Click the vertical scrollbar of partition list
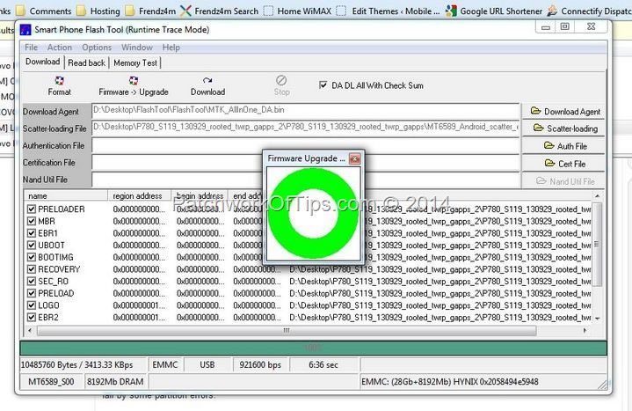The width and height of the screenshot is (632, 411). pyautogui.click(x=597, y=245)
